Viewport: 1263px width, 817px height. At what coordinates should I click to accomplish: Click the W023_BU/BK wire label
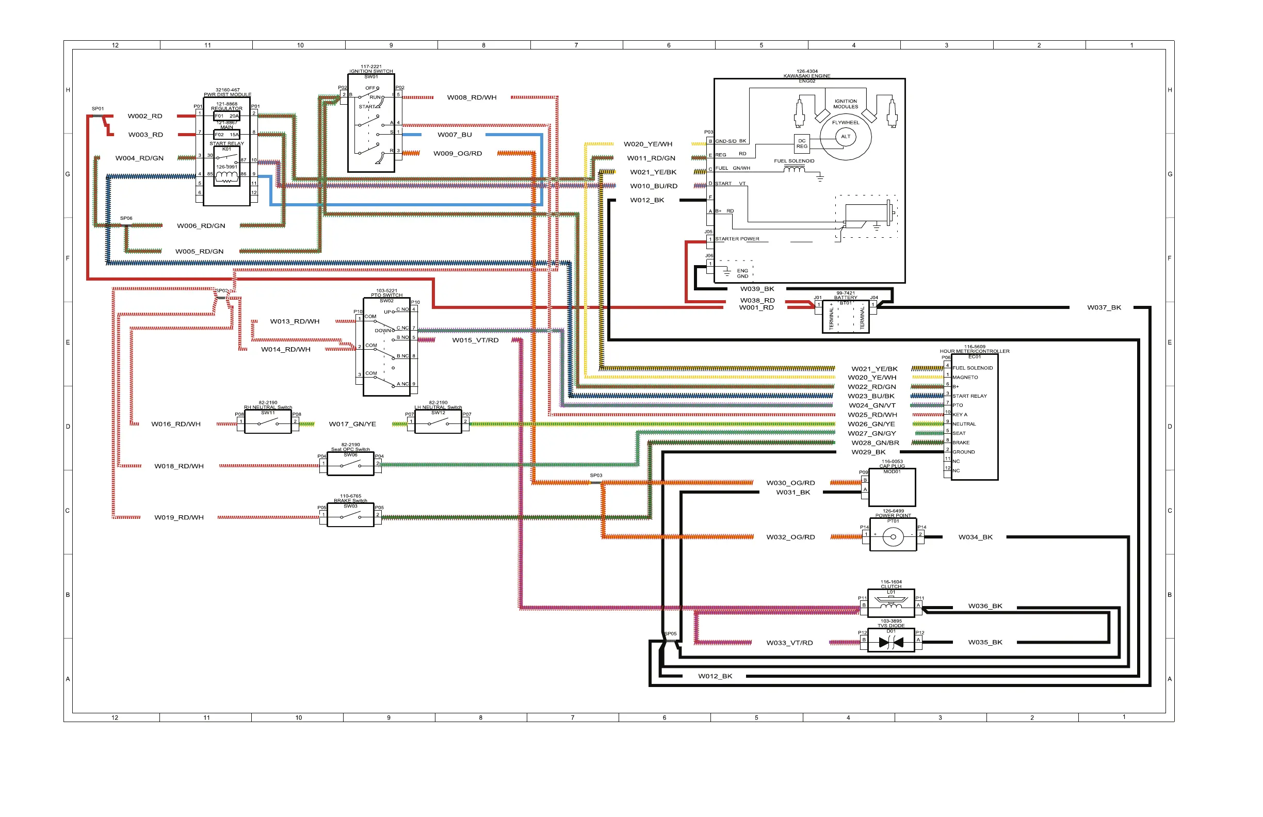pyautogui.click(x=871, y=396)
